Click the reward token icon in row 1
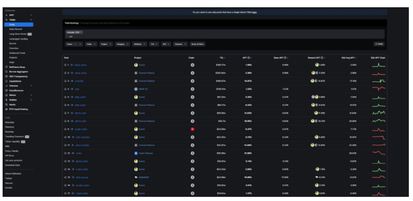The width and height of the screenshot is (413, 201). (317, 65)
